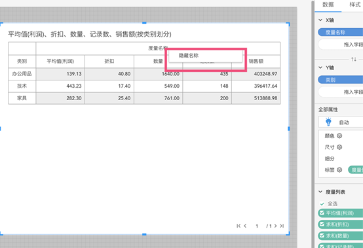Screen dimensions: 363x248
Task: Collapse the 度量列表 section
Action: coord(320,192)
